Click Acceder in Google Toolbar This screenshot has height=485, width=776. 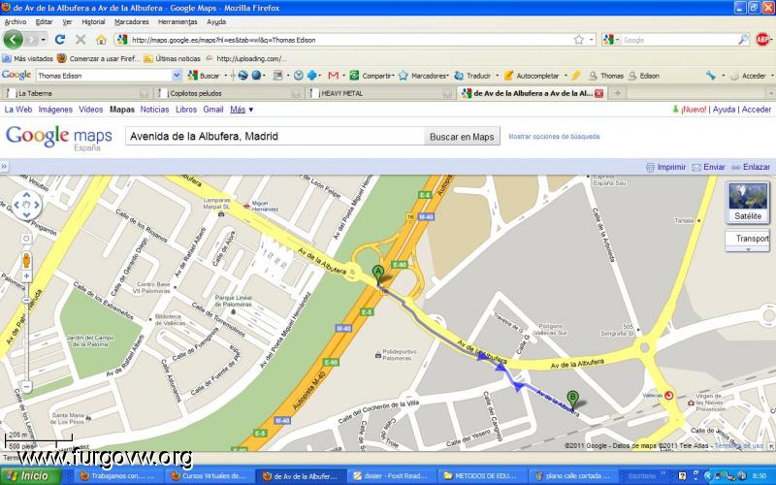pos(748,76)
